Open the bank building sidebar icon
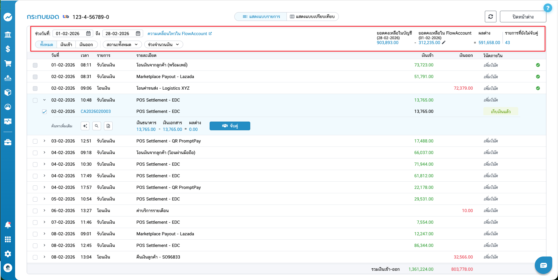Image resolution: width=558 pixels, height=280 pixels. (8, 35)
